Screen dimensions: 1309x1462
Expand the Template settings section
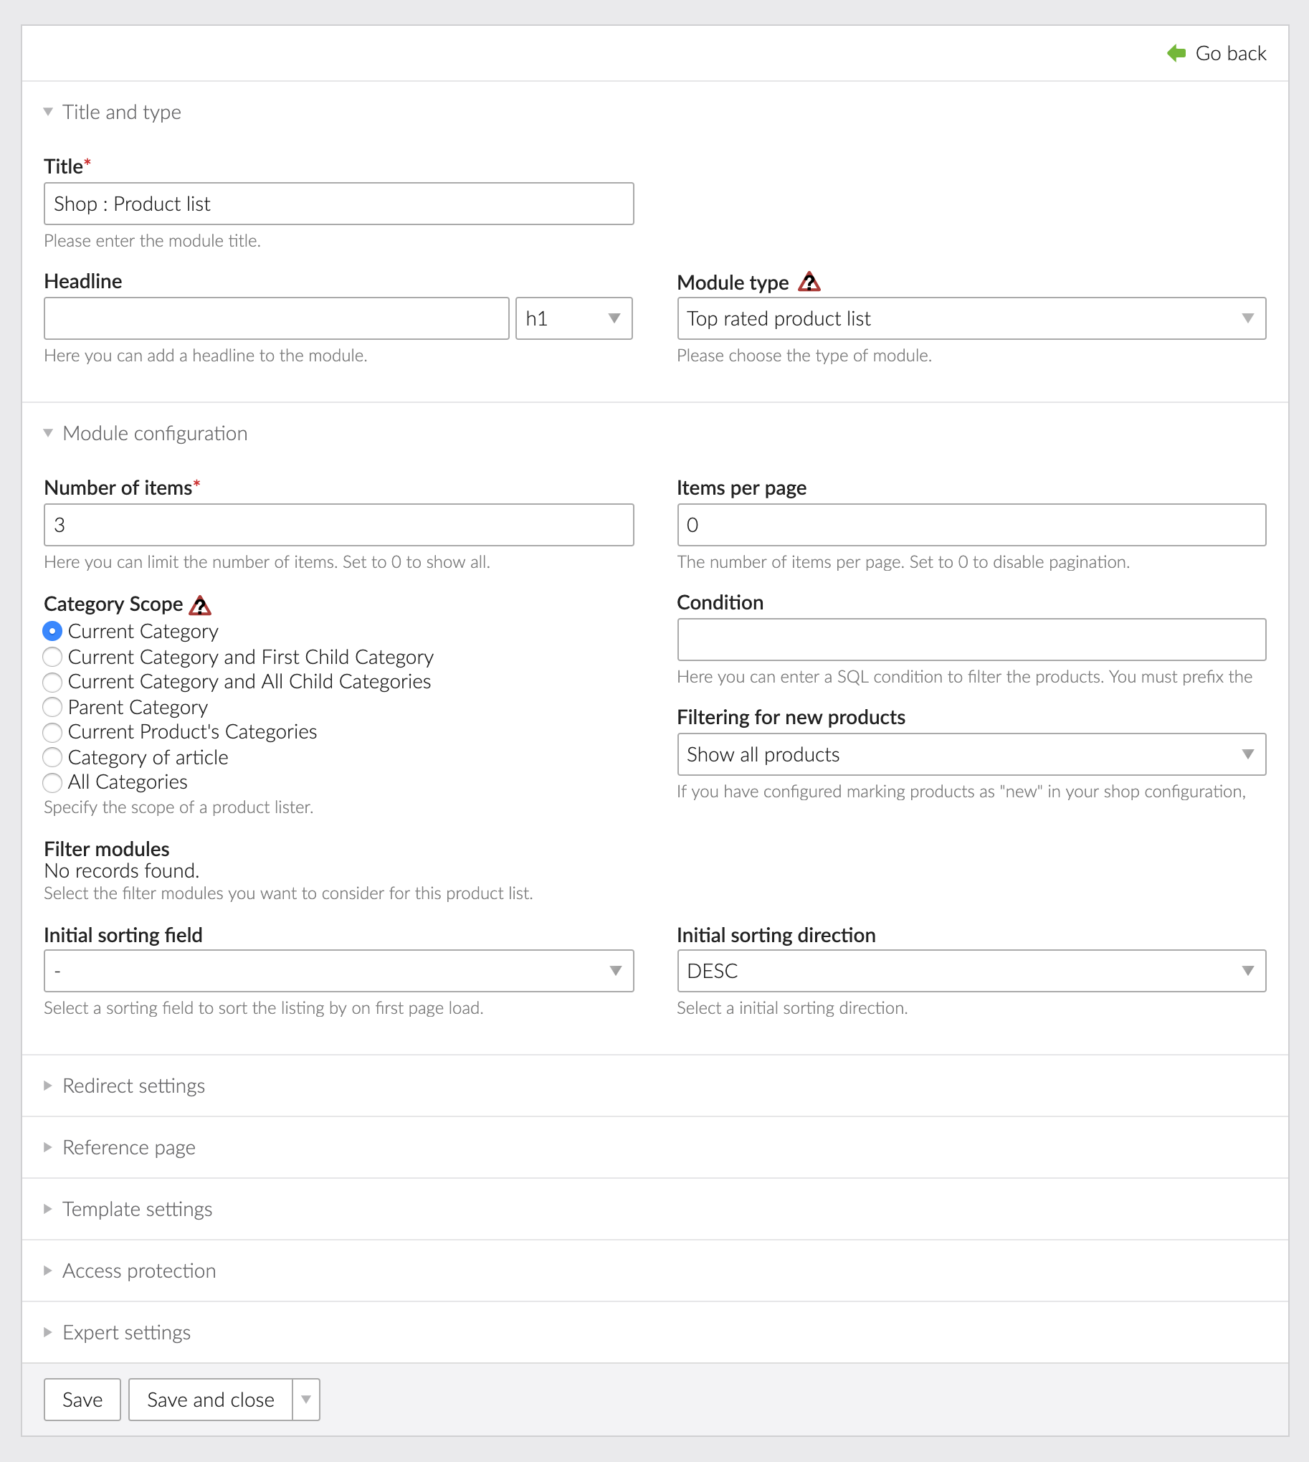(137, 1210)
